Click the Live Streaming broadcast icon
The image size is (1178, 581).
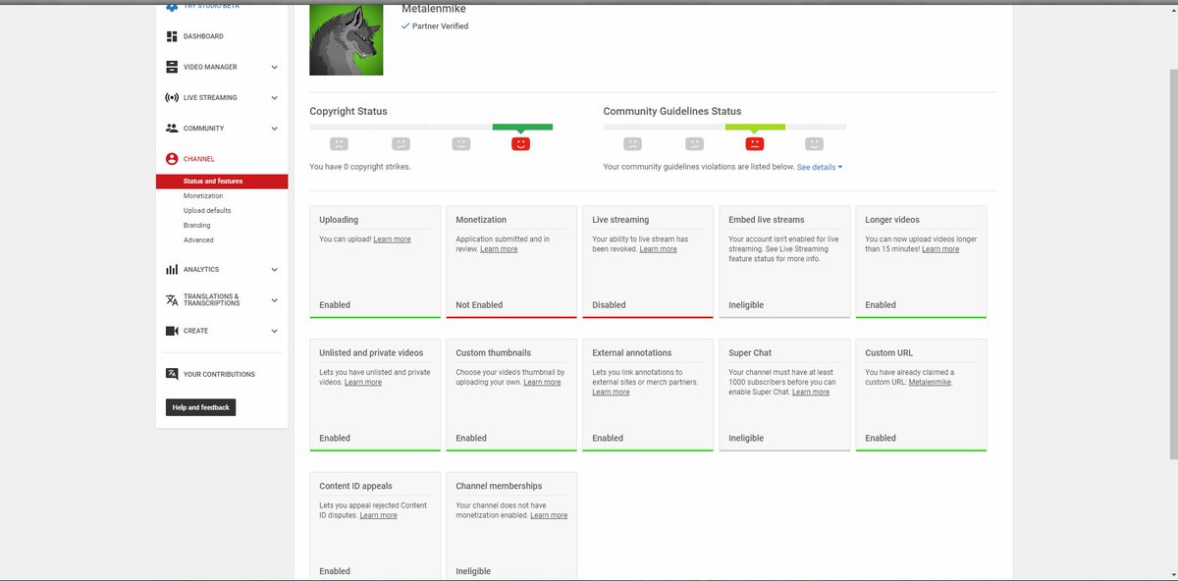click(x=172, y=97)
